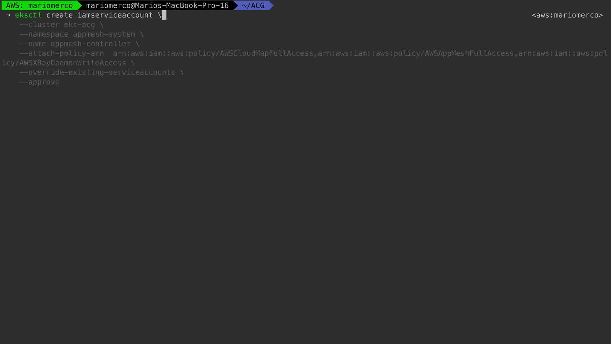Viewport: 611px width, 344px height.
Task: Click the word create in command
Action: click(x=60, y=15)
